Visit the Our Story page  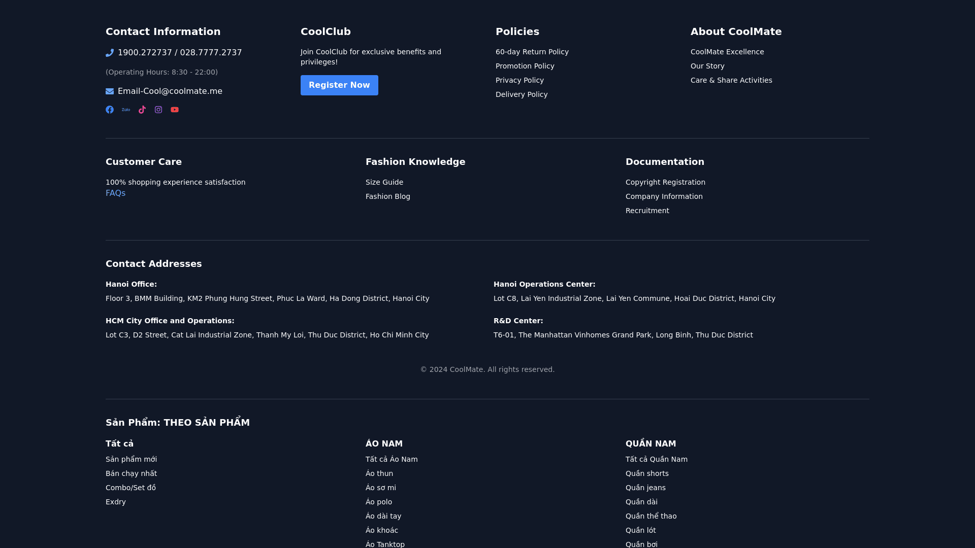pos(707,66)
